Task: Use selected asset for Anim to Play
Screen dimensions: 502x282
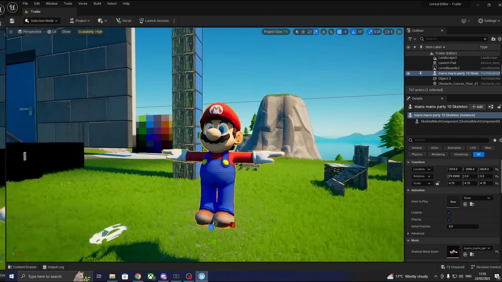Action: pyautogui.click(x=465, y=204)
